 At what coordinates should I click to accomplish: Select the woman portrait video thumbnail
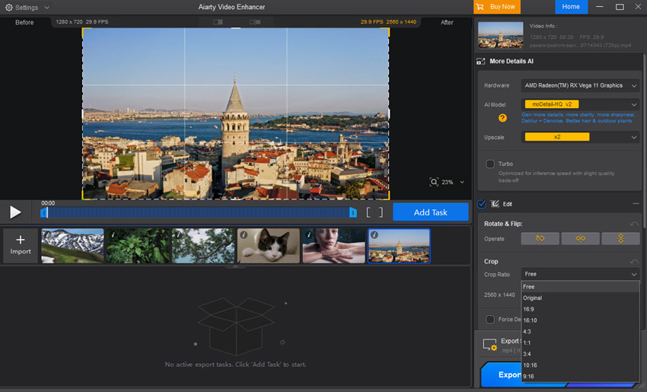tap(334, 246)
